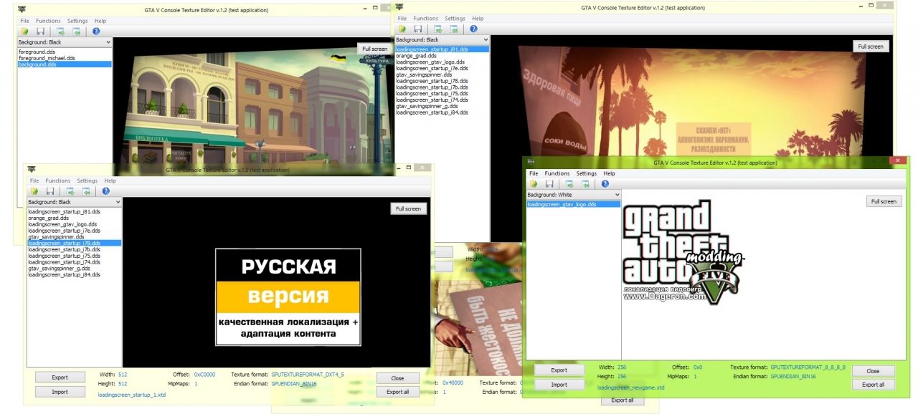Open Settings menu in Русская версия window
The height and width of the screenshot is (419, 918).
87,180
